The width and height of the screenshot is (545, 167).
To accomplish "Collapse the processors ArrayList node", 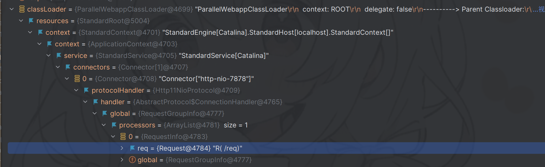I will click(104, 125).
